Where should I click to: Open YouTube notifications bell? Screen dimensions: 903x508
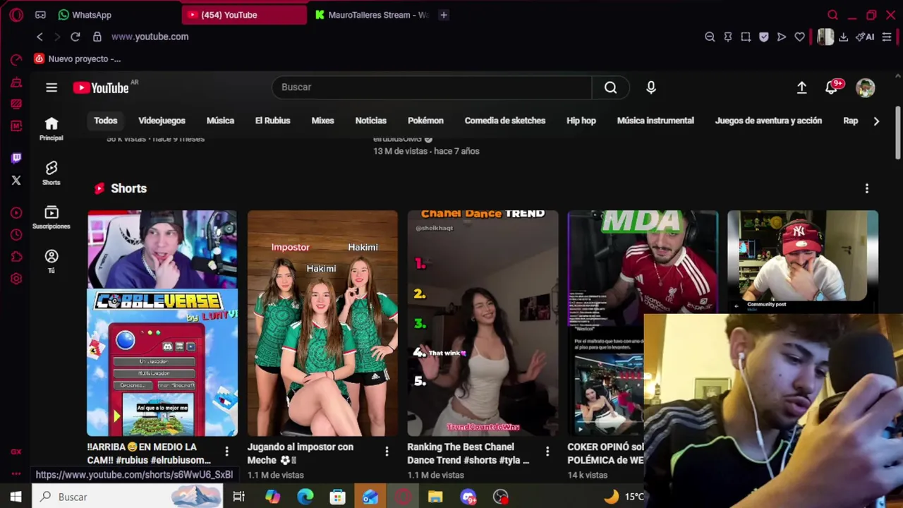832,87
